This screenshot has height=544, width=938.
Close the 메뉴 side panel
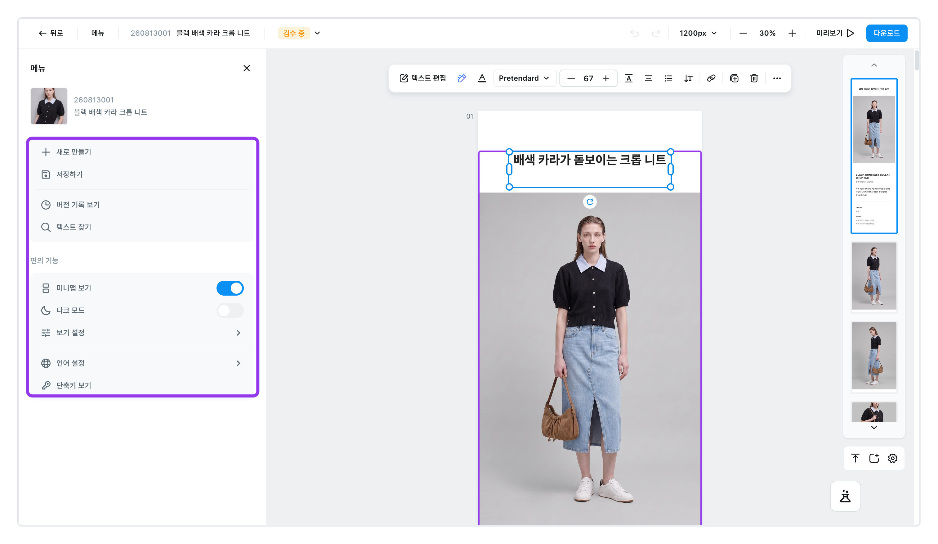pyautogui.click(x=246, y=68)
